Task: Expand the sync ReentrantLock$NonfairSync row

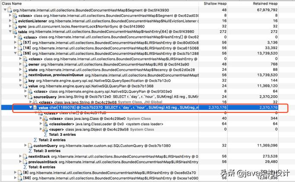Action: click(10, 26)
